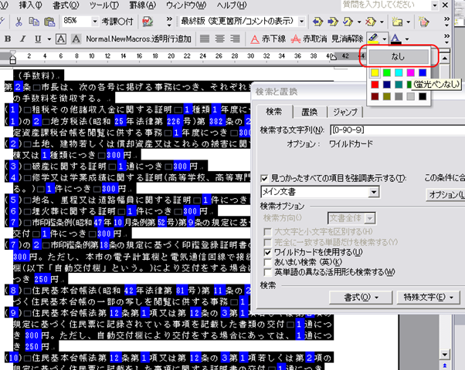465x370 pixels.
Task: Toggle 見つかったすべての項目を強調表示する checkbox
Action: click(264, 179)
